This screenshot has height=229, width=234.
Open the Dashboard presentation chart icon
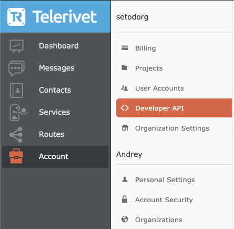(16, 46)
